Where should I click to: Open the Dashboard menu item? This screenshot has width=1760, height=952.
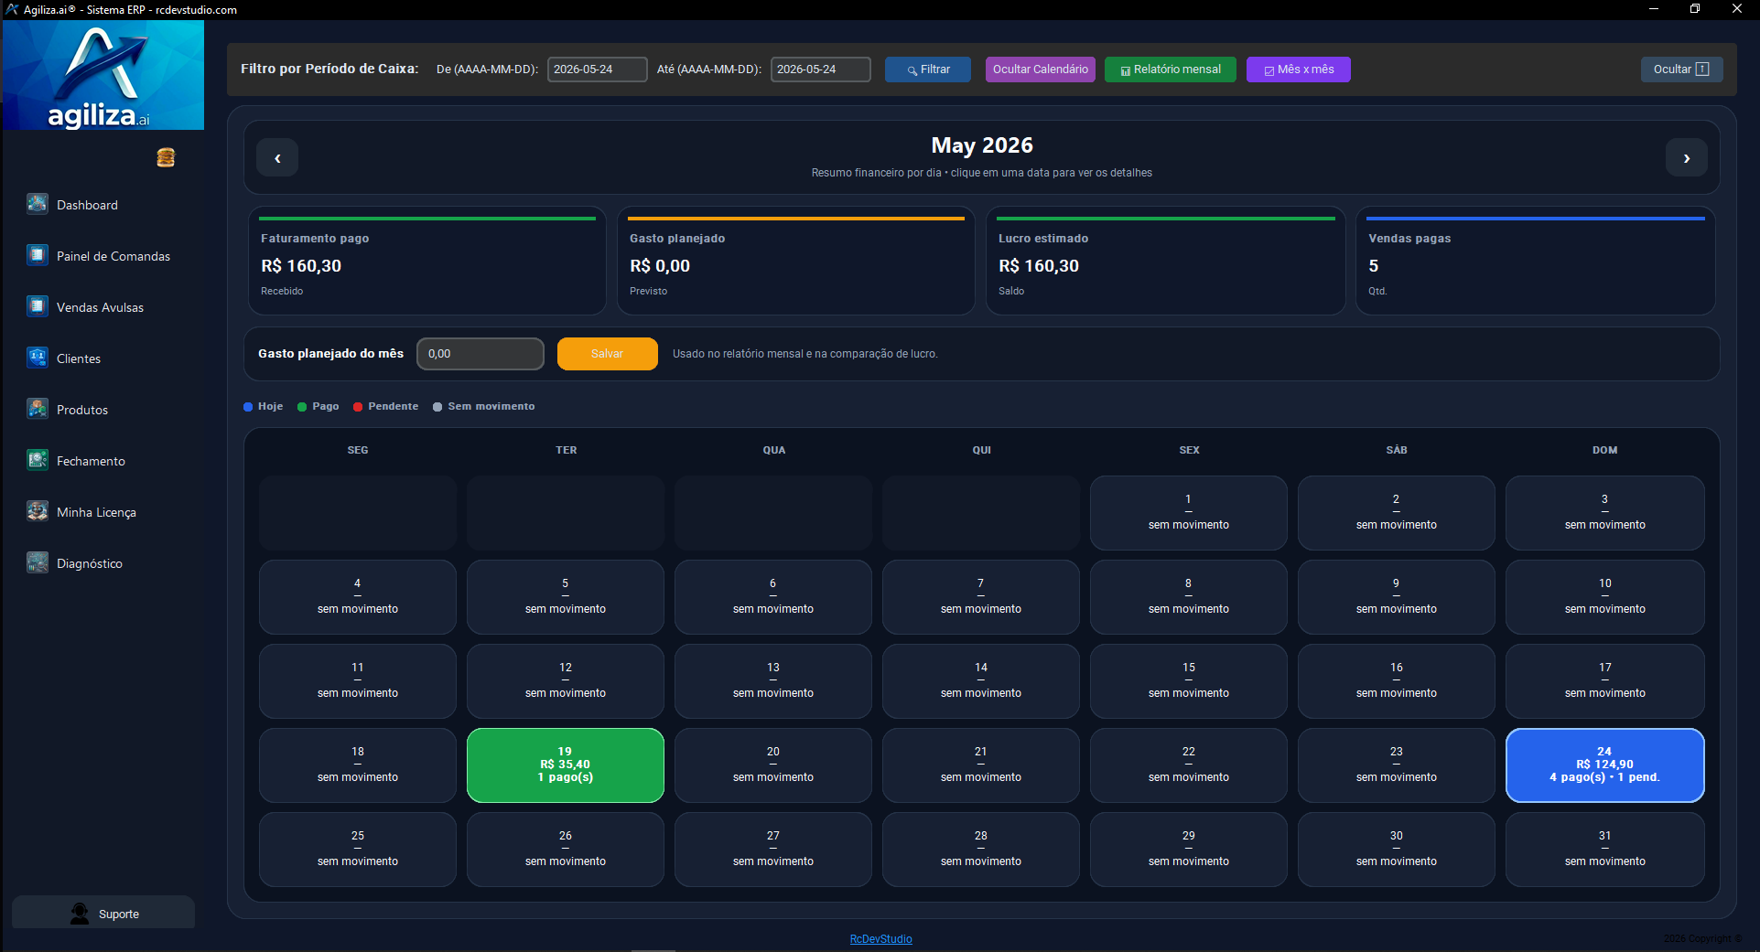(x=87, y=205)
